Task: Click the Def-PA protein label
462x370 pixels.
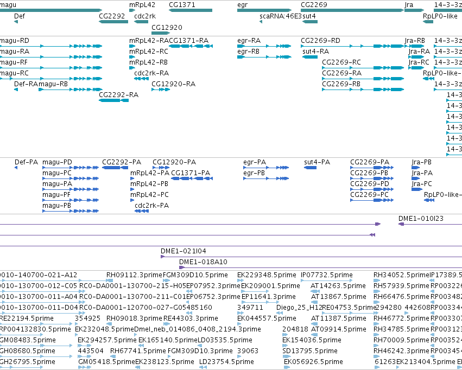Action: tap(26, 162)
